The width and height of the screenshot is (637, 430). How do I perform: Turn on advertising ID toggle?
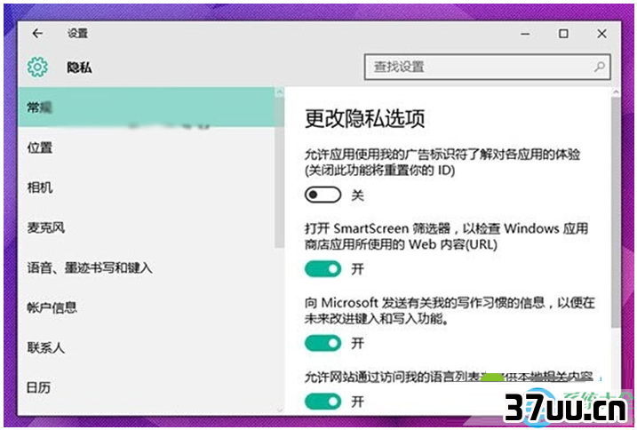coord(323,195)
